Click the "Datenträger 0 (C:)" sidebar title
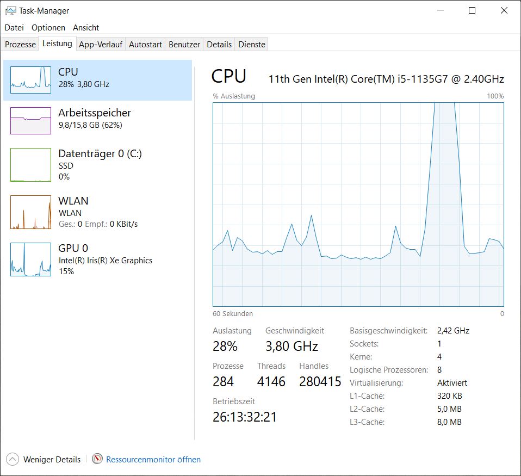The width and height of the screenshot is (521, 476). [100, 153]
